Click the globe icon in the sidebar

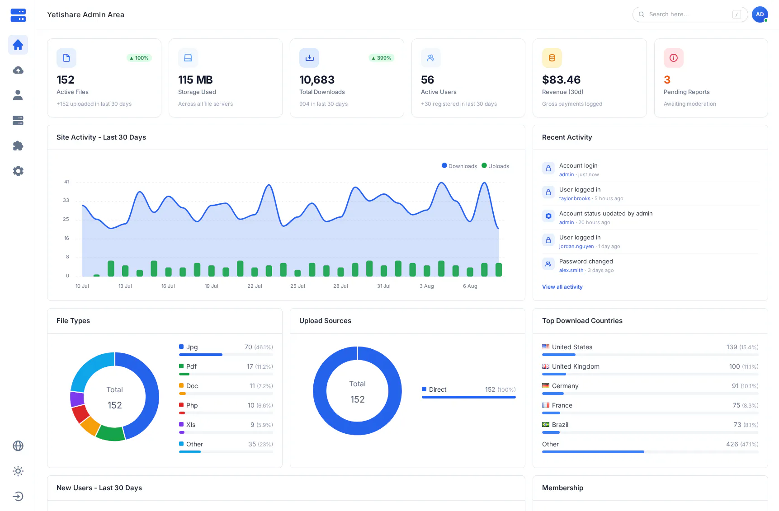tap(18, 446)
